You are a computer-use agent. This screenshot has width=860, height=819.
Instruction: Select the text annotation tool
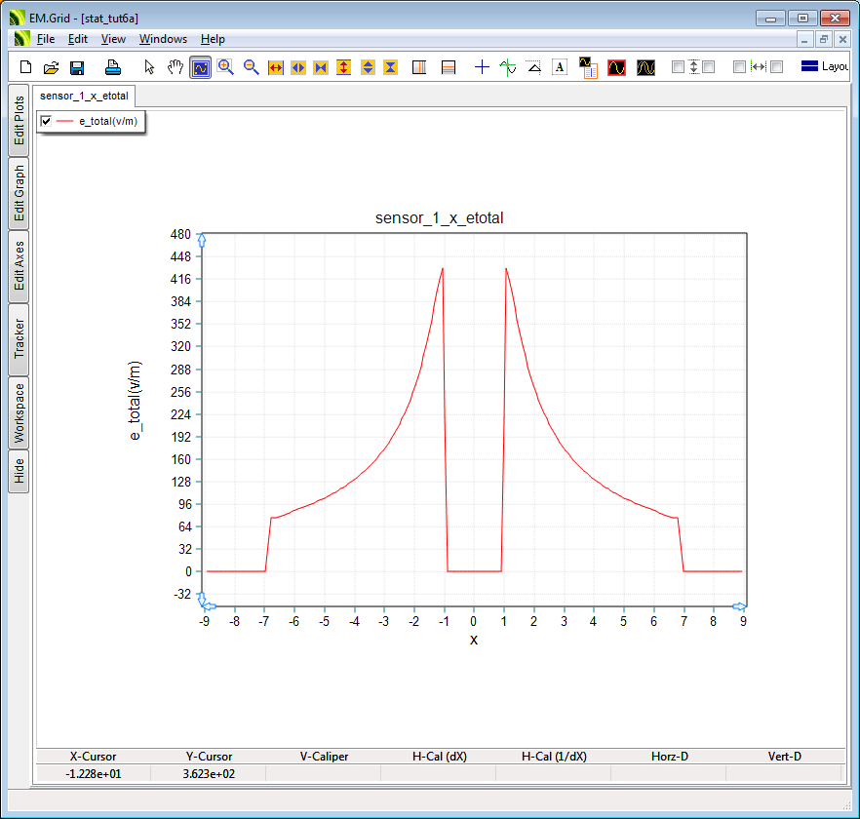coord(560,67)
